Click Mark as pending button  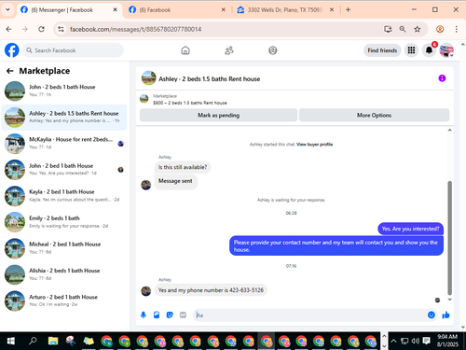(x=218, y=115)
